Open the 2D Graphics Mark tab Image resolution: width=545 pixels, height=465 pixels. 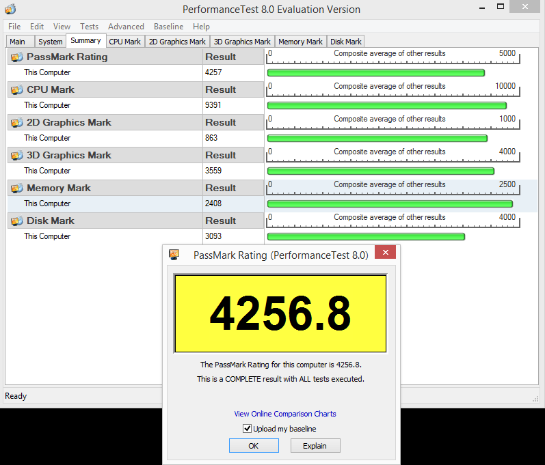pos(177,42)
